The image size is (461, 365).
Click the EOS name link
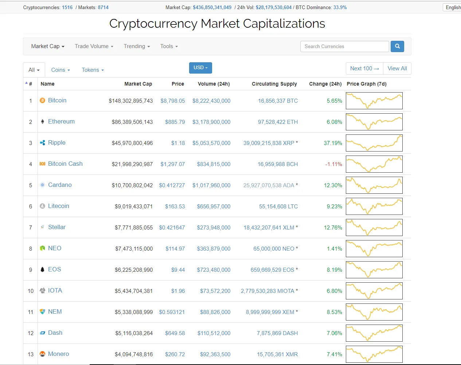pos(55,270)
